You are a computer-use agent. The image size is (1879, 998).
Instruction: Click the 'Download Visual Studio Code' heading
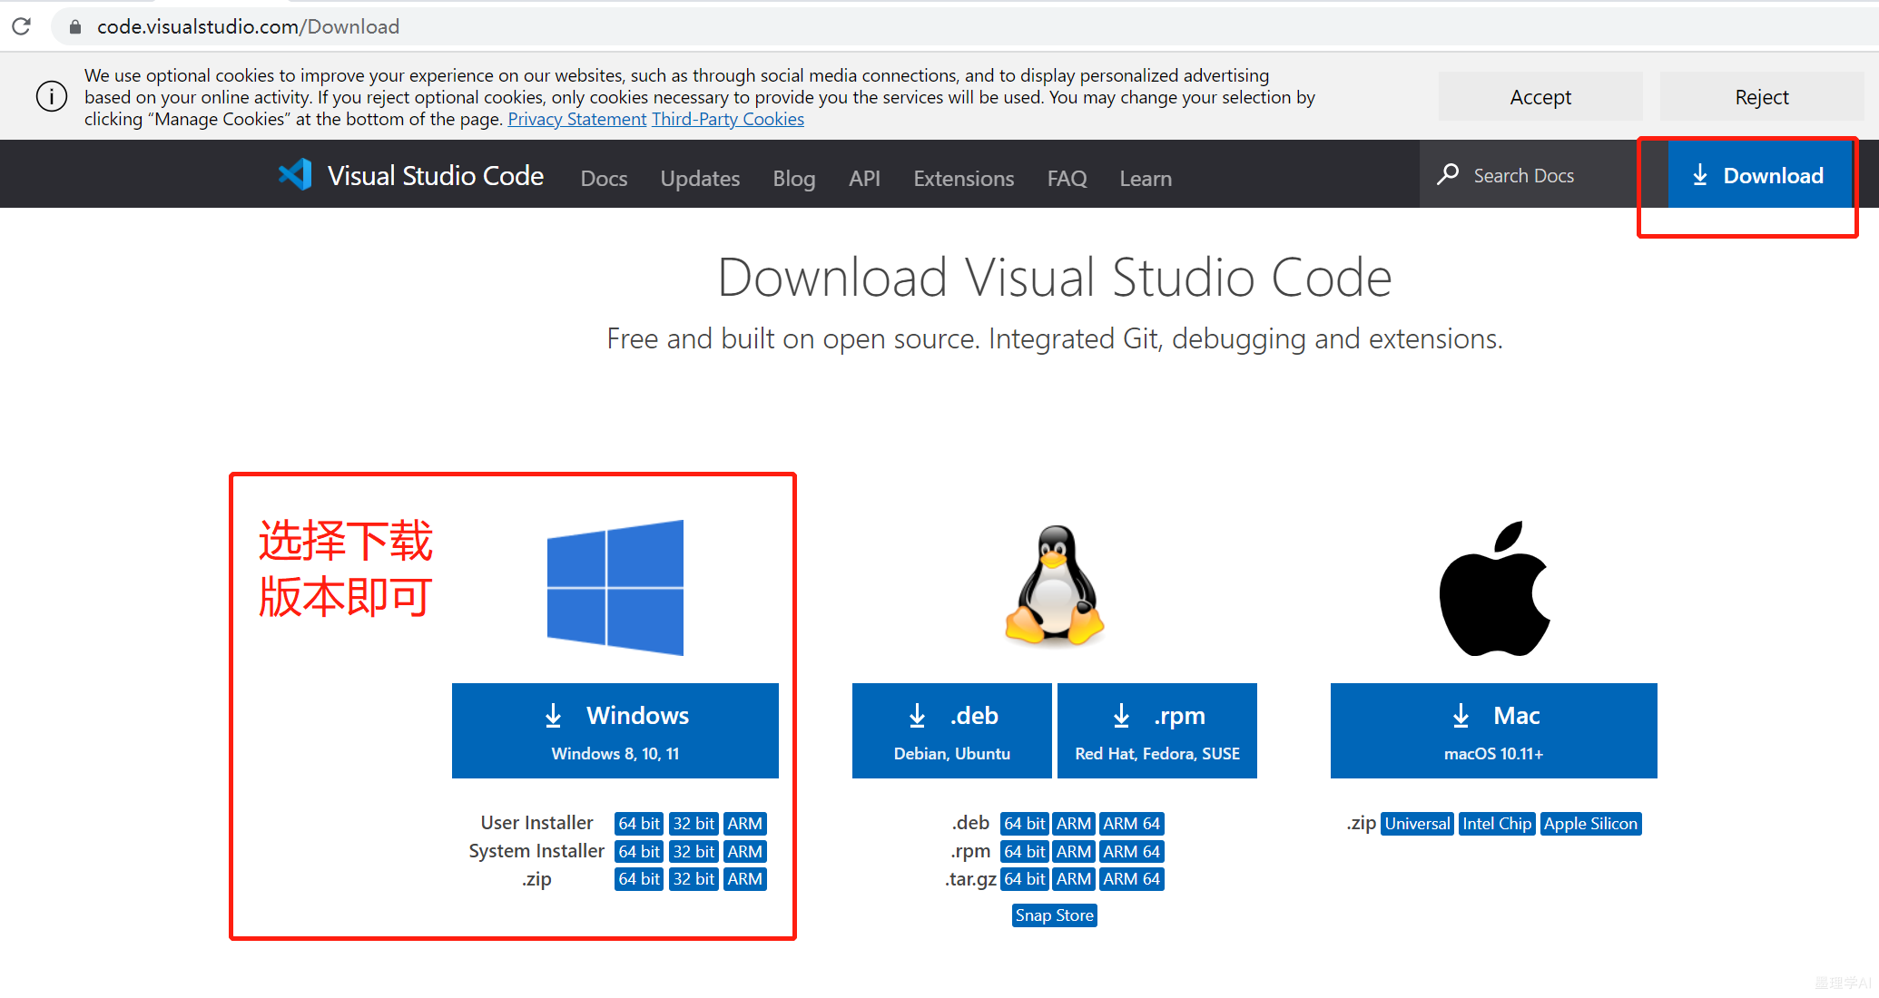pyautogui.click(x=1055, y=277)
